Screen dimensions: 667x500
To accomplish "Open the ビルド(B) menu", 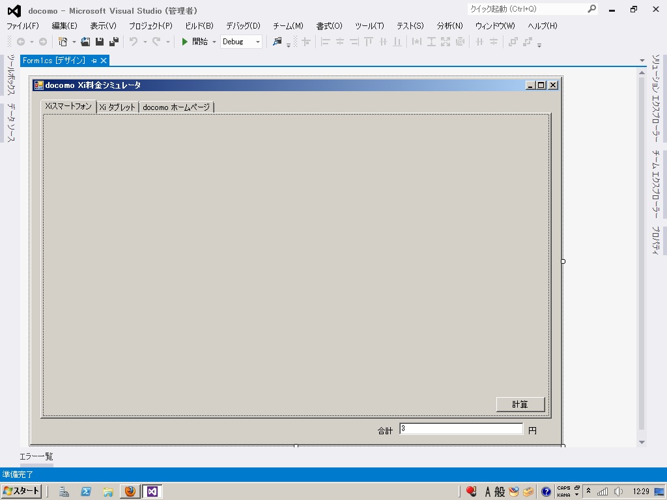I will [x=199, y=26].
